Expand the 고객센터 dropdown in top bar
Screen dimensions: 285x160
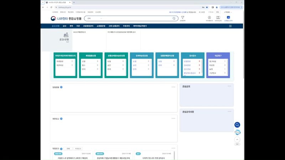[x=228, y=12]
